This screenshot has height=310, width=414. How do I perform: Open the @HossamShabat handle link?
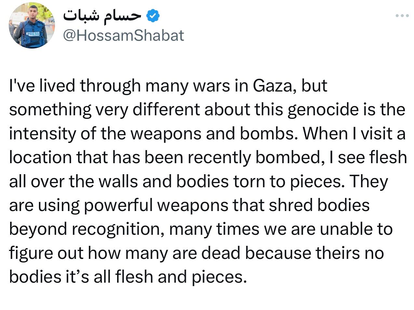pyautogui.click(x=123, y=35)
